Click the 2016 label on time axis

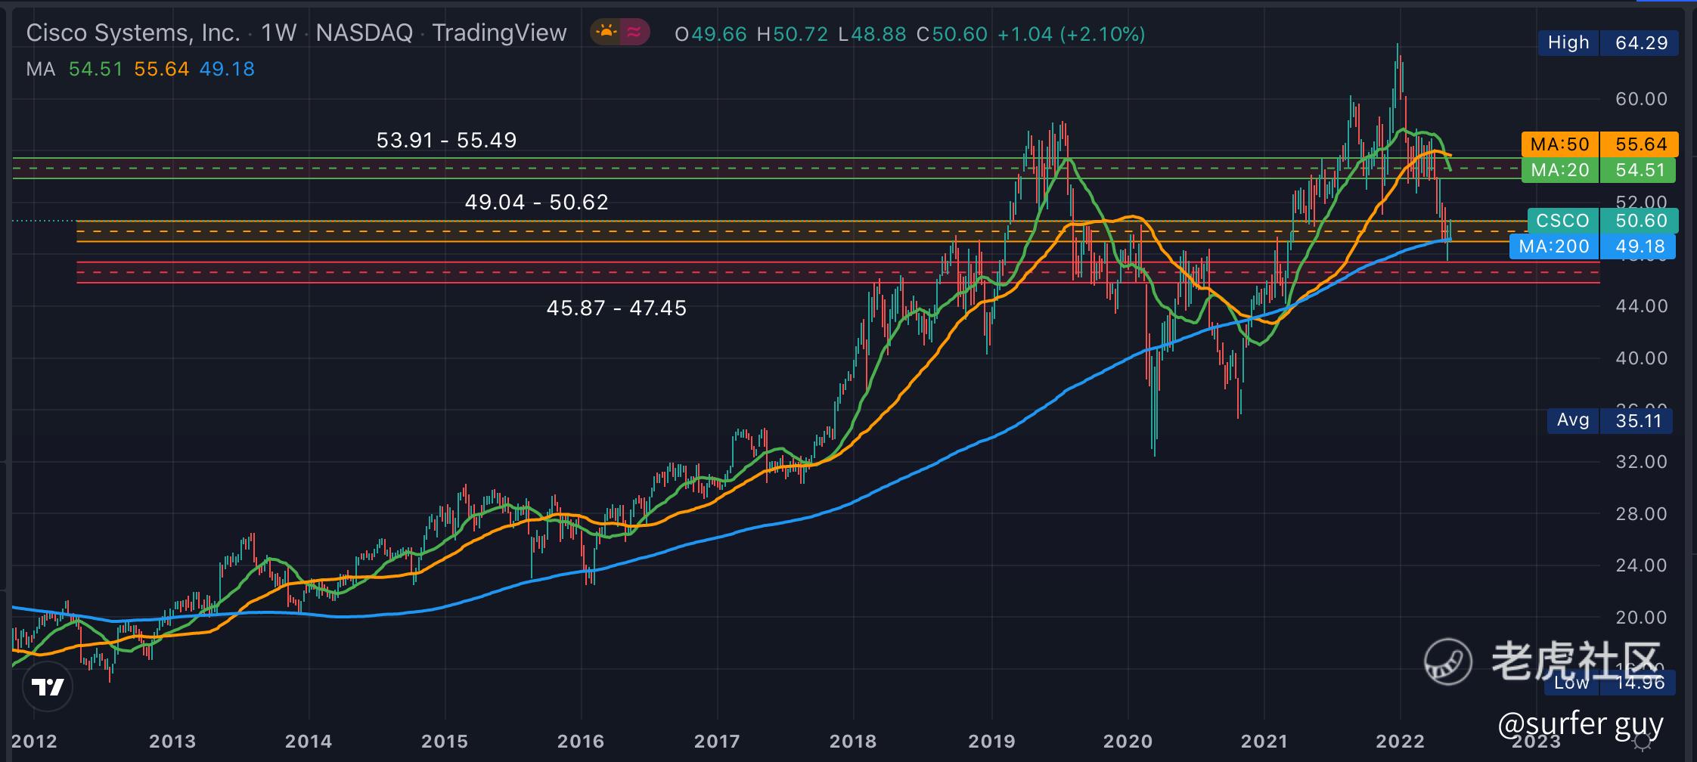tap(581, 741)
